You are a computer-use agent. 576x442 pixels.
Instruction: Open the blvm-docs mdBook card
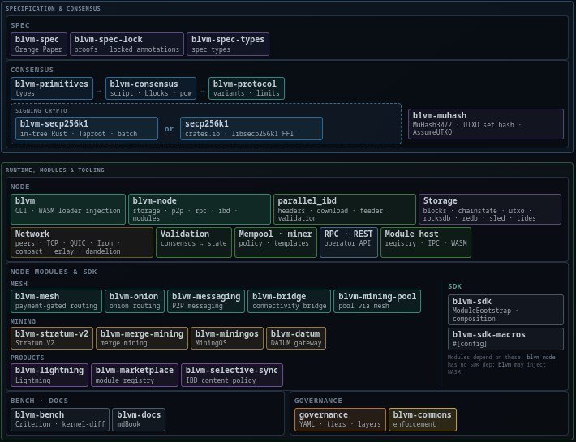(x=139, y=419)
